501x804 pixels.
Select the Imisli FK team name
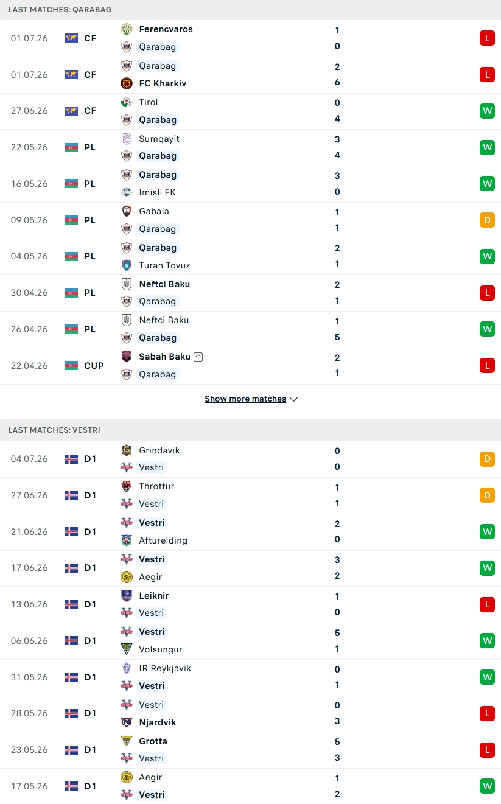coord(157,192)
